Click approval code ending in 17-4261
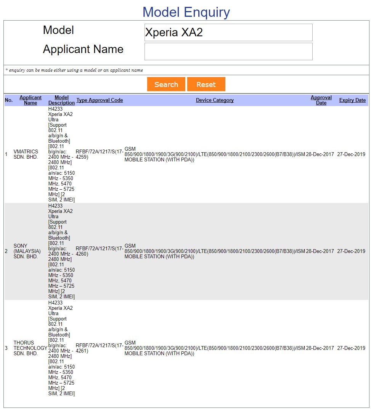 point(99,348)
